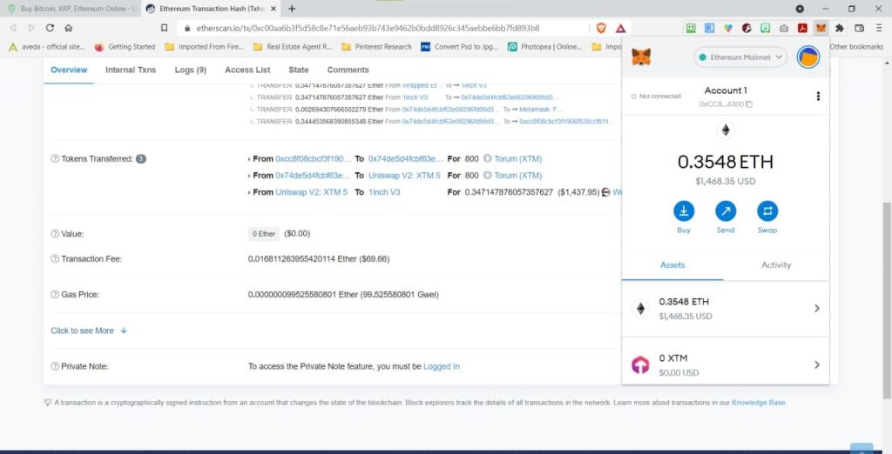Click the Brave Rewards triangle icon
This screenshot has height=454, width=892.
pos(620,27)
